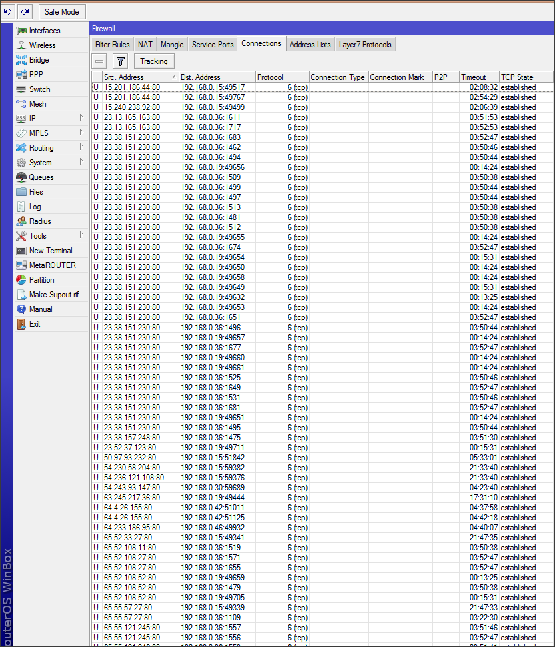Select row with destination 192.168.0.36:1611

click(x=322, y=117)
